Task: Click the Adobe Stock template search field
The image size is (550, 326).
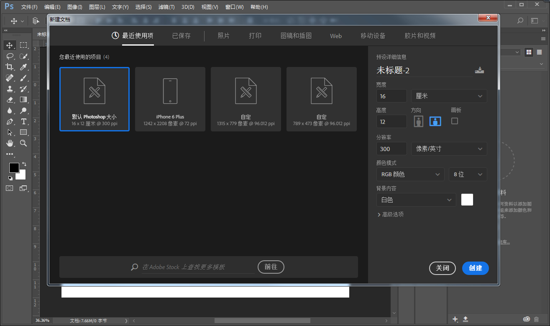Action: tap(197, 267)
